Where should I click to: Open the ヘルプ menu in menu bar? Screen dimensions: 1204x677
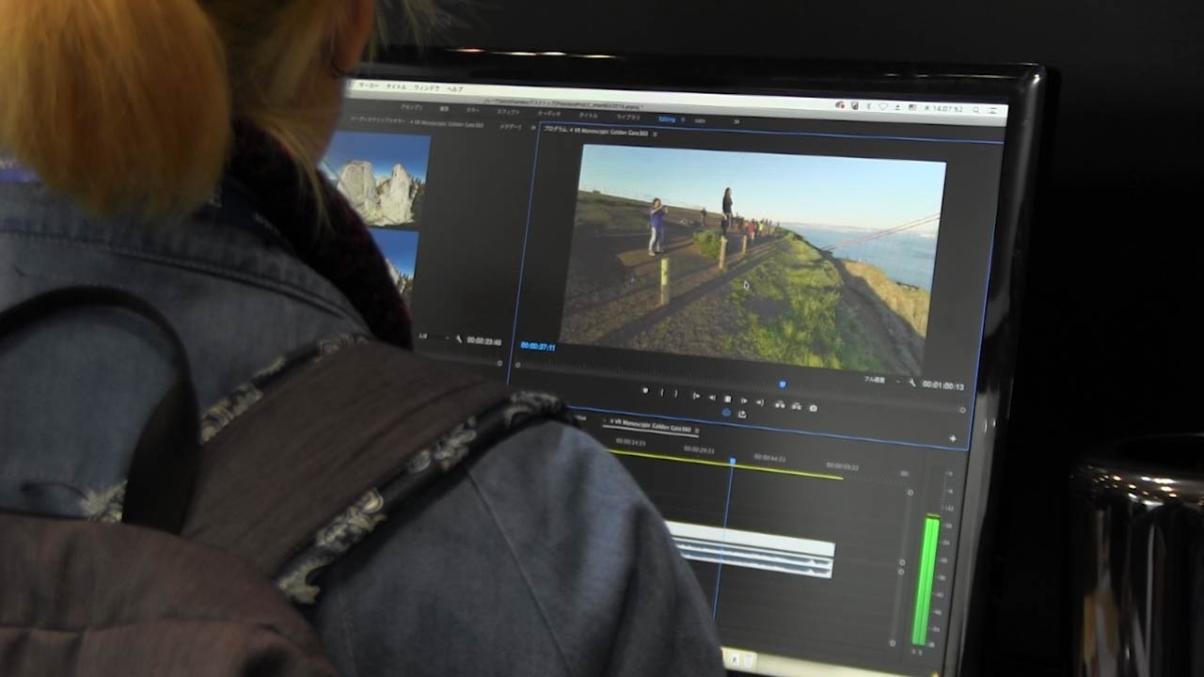click(x=455, y=89)
